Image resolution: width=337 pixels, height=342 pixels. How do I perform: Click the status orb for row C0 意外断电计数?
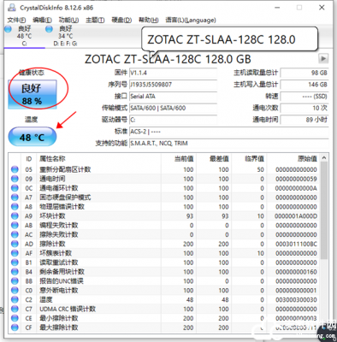[15, 291]
